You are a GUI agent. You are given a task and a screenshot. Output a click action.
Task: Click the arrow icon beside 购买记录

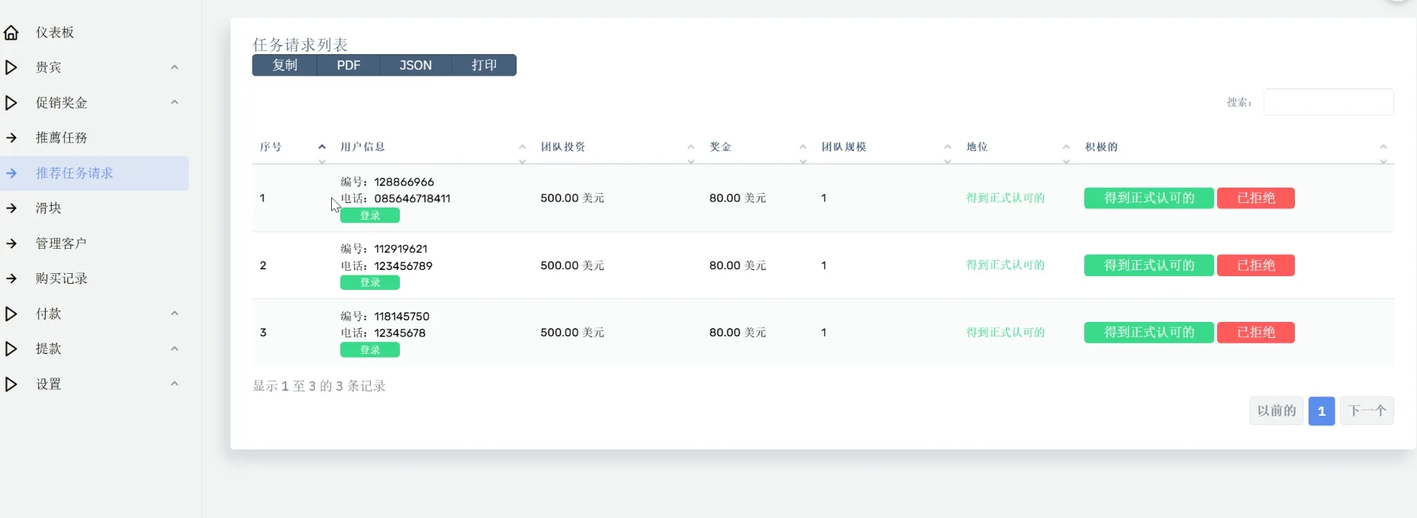pos(11,278)
